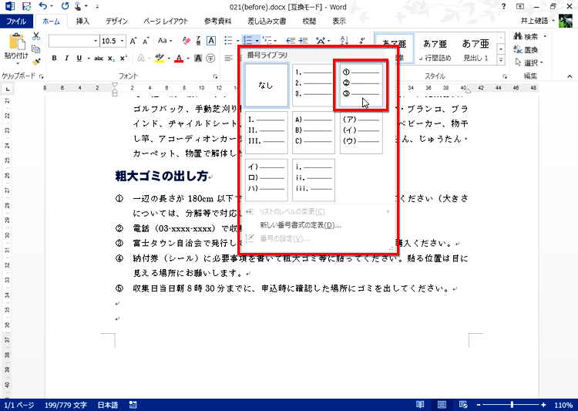Click the Cut scissors icon
Viewport: 578px width, 411px height.
(x=35, y=36)
